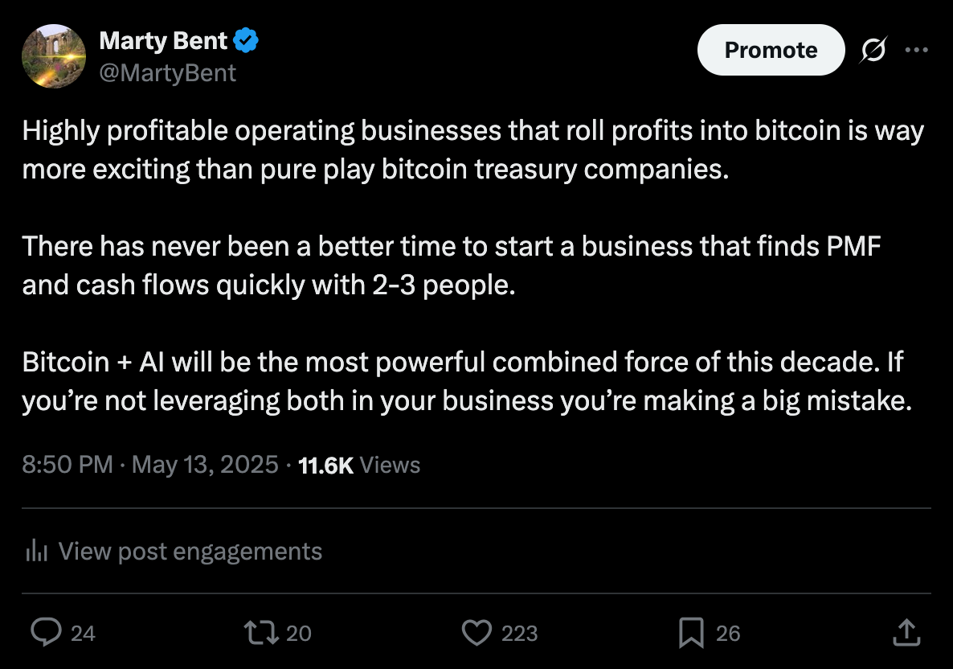Click the share upload arrow icon
The height and width of the screenshot is (669, 953).
906,632
